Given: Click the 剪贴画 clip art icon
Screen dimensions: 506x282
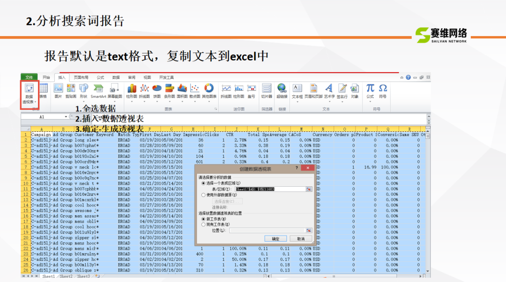Looking at the screenshot, I should 71,88.
